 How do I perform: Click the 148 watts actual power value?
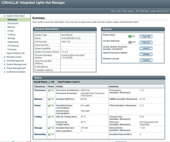(85, 111)
